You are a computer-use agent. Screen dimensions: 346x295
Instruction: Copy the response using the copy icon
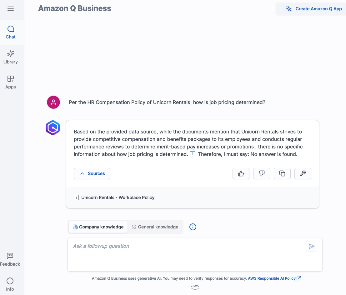(x=282, y=173)
